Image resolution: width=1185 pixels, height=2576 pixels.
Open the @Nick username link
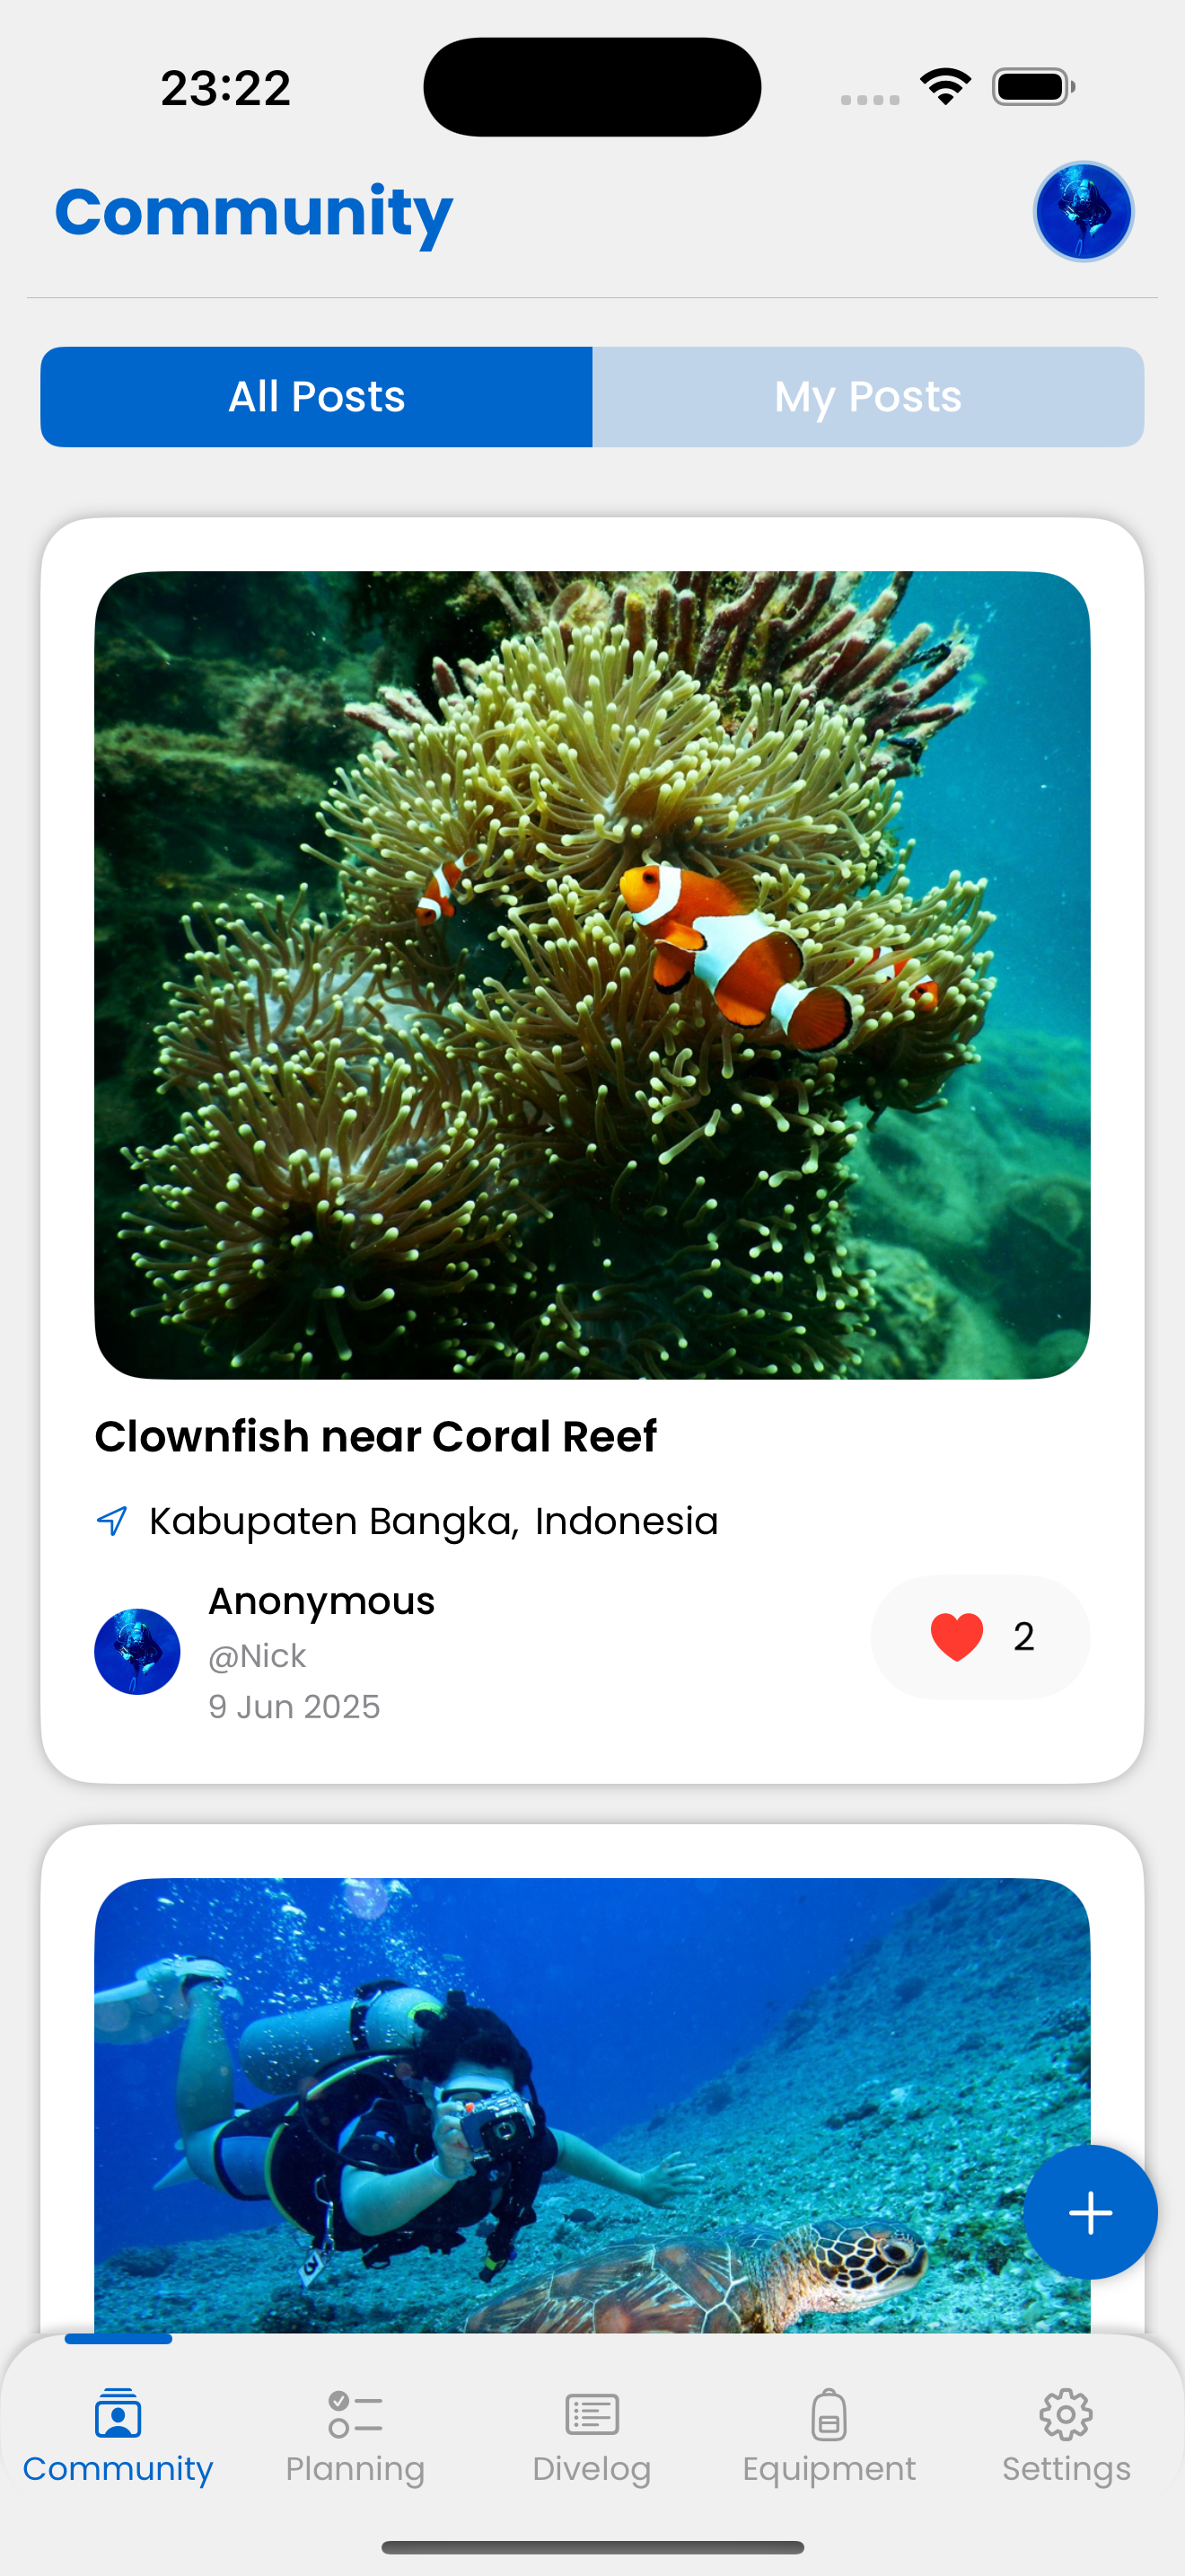click(257, 1656)
